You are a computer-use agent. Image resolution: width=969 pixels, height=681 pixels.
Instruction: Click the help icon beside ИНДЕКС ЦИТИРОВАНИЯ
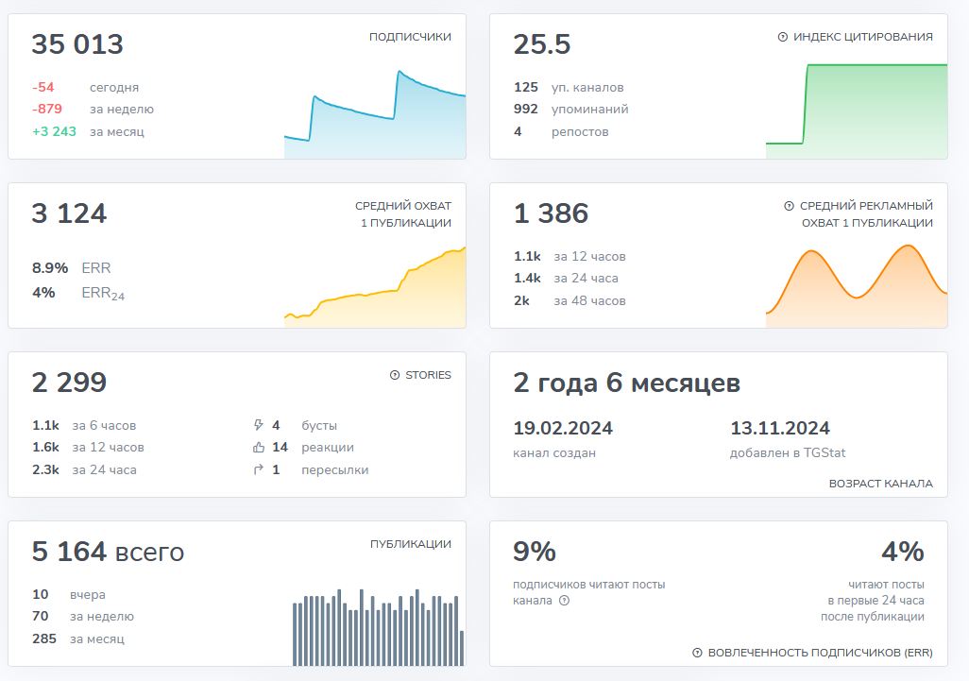click(782, 37)
